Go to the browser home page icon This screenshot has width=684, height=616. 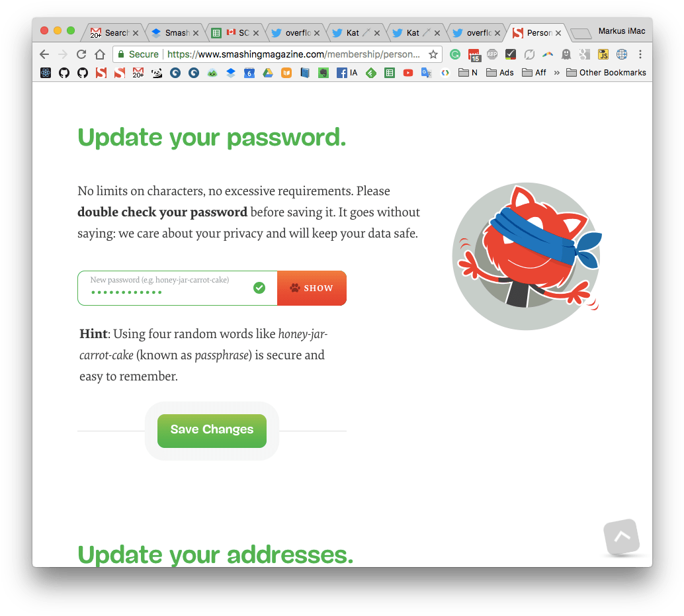[100, 54]
